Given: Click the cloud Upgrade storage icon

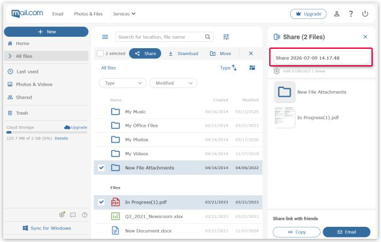Looking at the screenshot, I should coord(67,127).
